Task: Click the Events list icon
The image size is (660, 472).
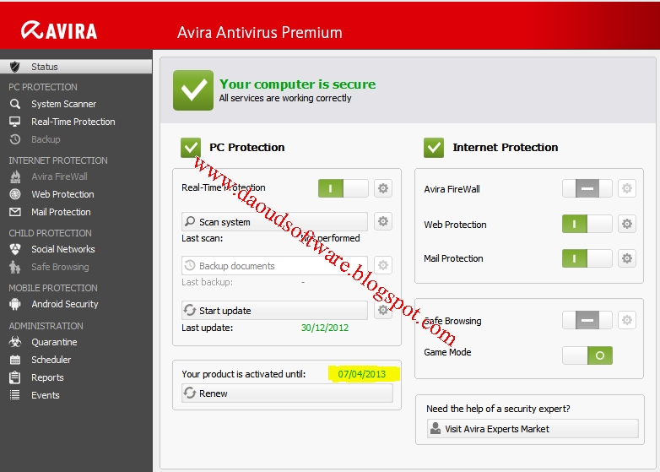Action: (x=15, y=395)
